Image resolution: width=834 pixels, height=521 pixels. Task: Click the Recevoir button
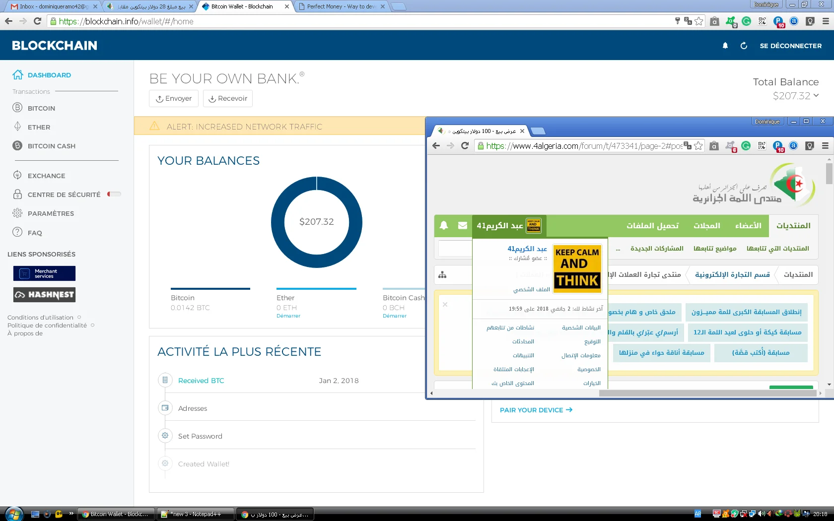[228, 98]
